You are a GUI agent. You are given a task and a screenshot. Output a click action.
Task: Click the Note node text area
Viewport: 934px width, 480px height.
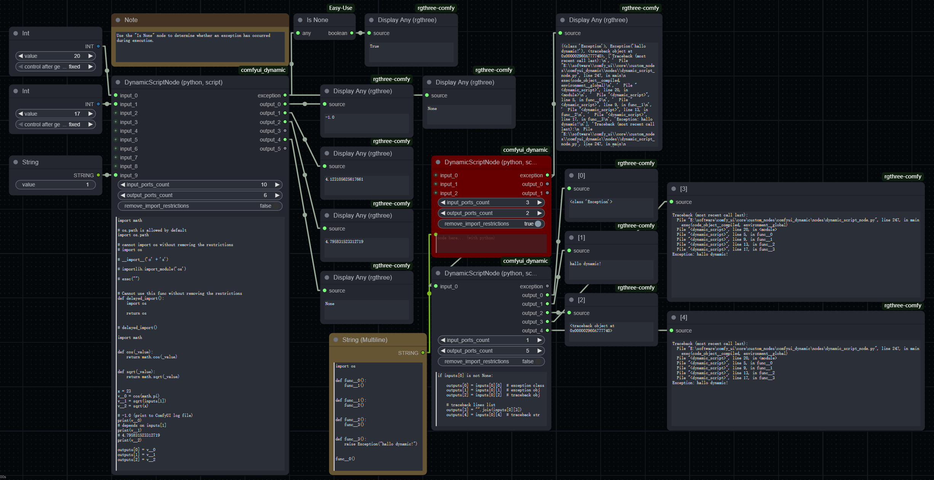tap(200, 47)
